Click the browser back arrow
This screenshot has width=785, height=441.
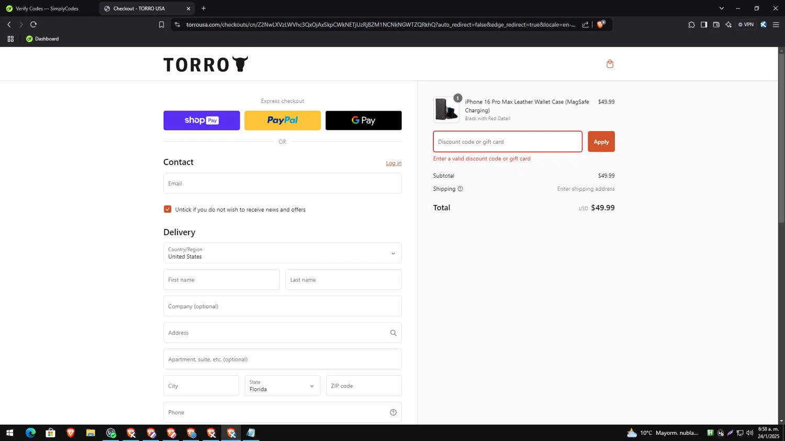tap(9, 25)
